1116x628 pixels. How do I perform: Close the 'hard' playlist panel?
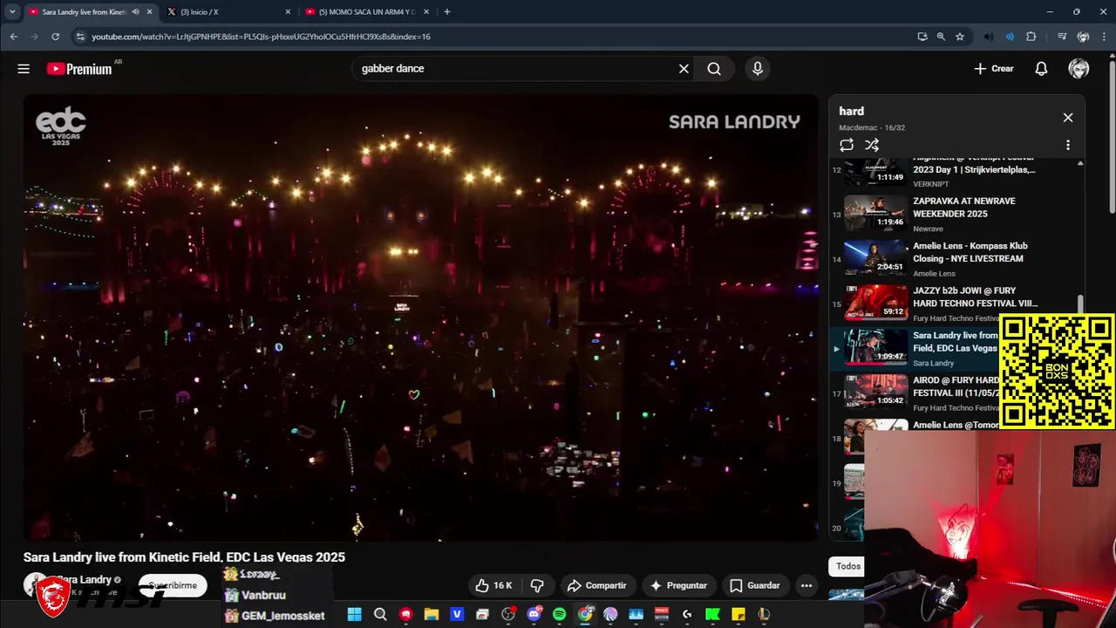[1068, 118]
